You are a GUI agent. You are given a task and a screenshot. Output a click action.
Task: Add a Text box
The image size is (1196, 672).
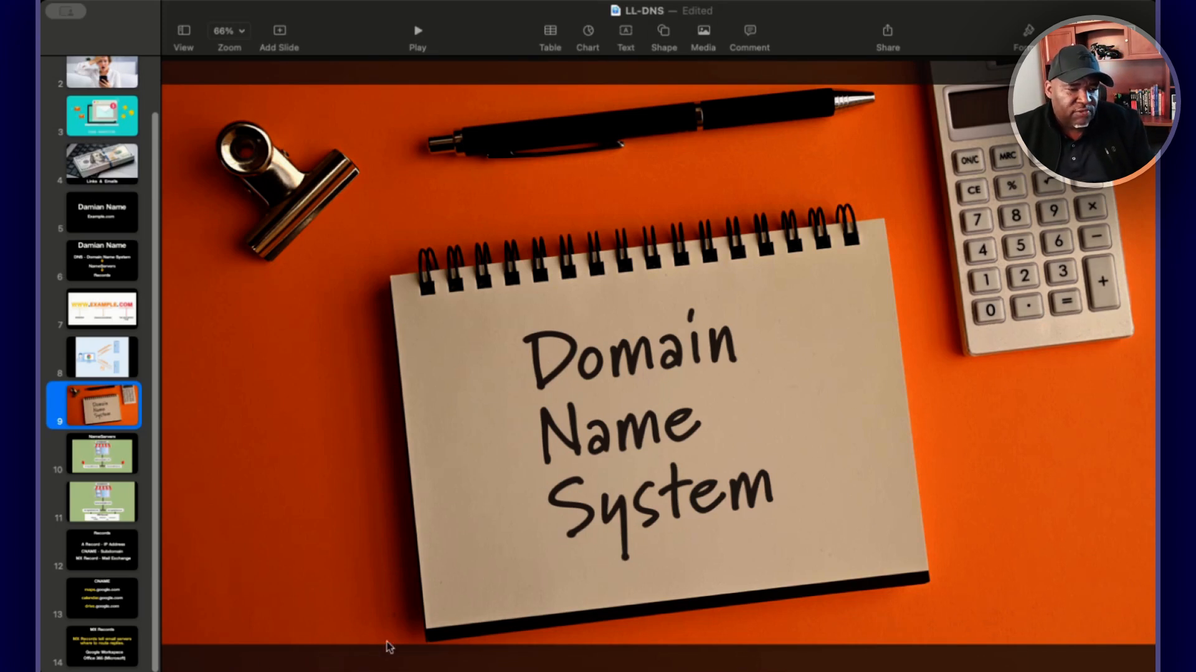pyautogui.click(x=625, y=37)
